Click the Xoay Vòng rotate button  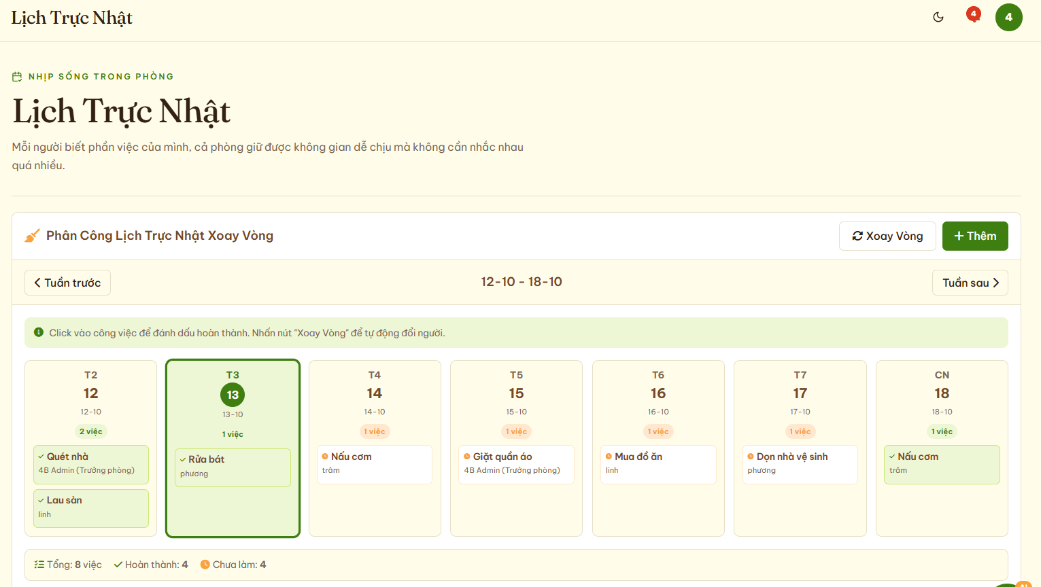[x=887, y=236]
